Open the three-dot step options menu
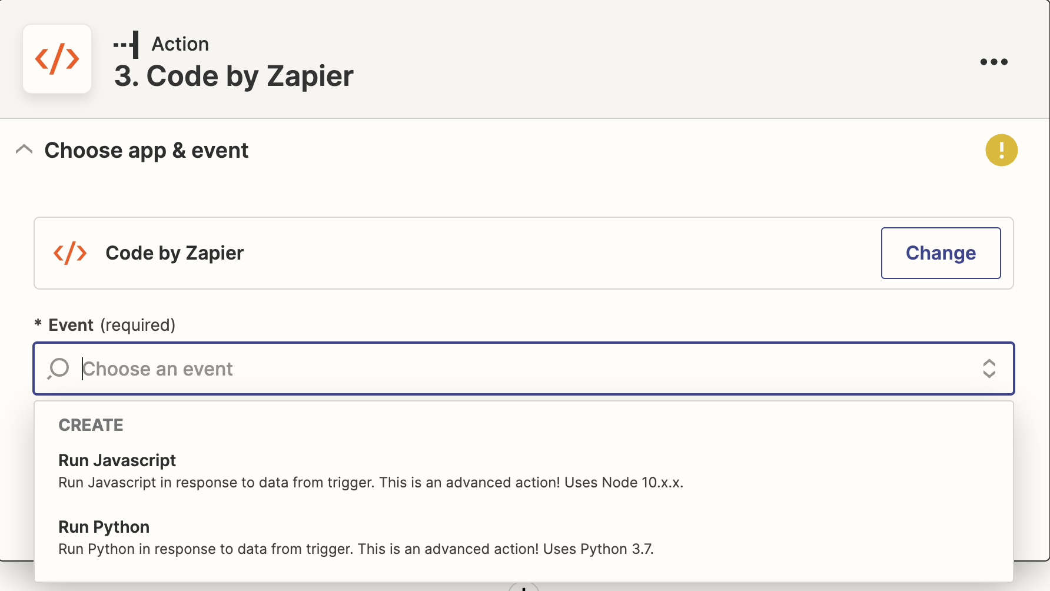 point(994,62)
